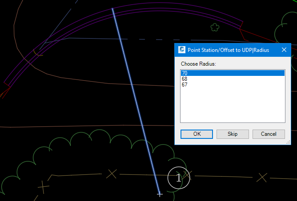Click the yellow X mark at far right
The image size is (297, 201).
point(263,177)
